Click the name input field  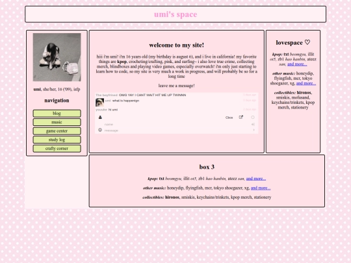tap(177, 124)
